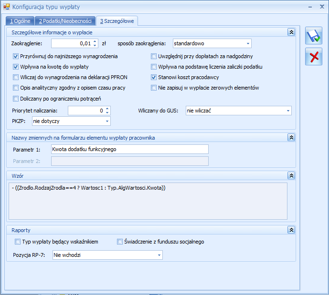This screenshot has height=295, width=329.
Task: Save configuration with the diskette icon
Action: pyautogui.click(x=313, y=36)
